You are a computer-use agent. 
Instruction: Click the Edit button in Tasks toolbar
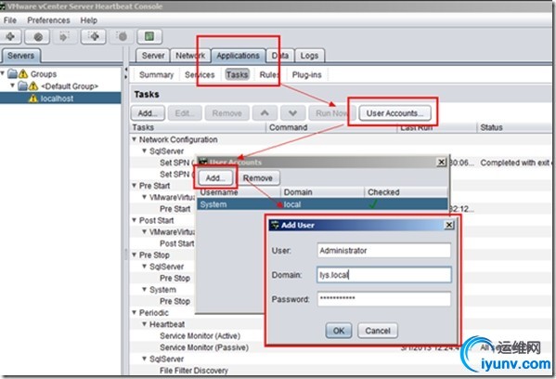tap(185, 113)
